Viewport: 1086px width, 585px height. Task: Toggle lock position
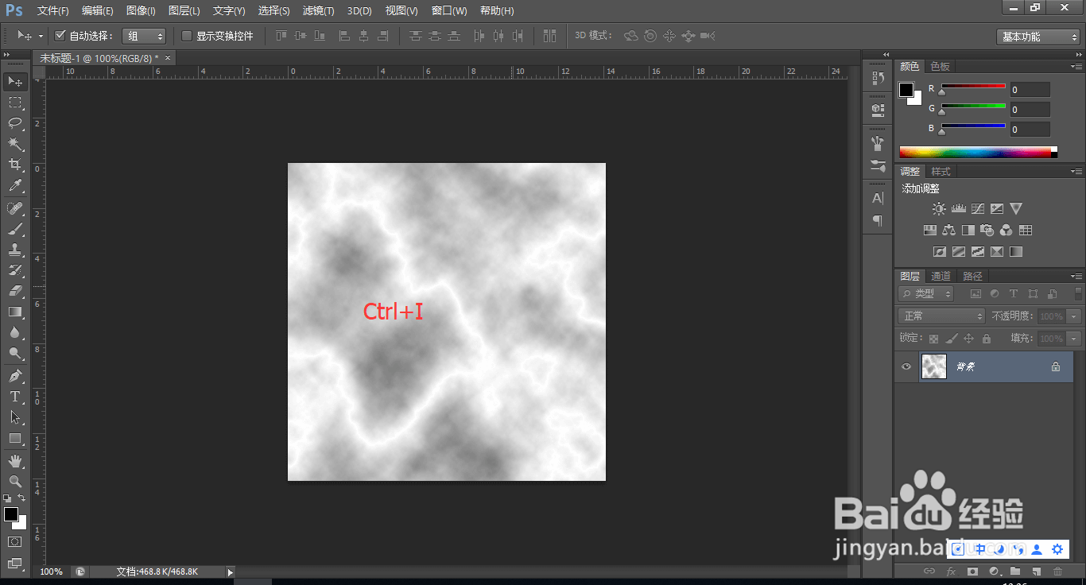pos(968,339)
